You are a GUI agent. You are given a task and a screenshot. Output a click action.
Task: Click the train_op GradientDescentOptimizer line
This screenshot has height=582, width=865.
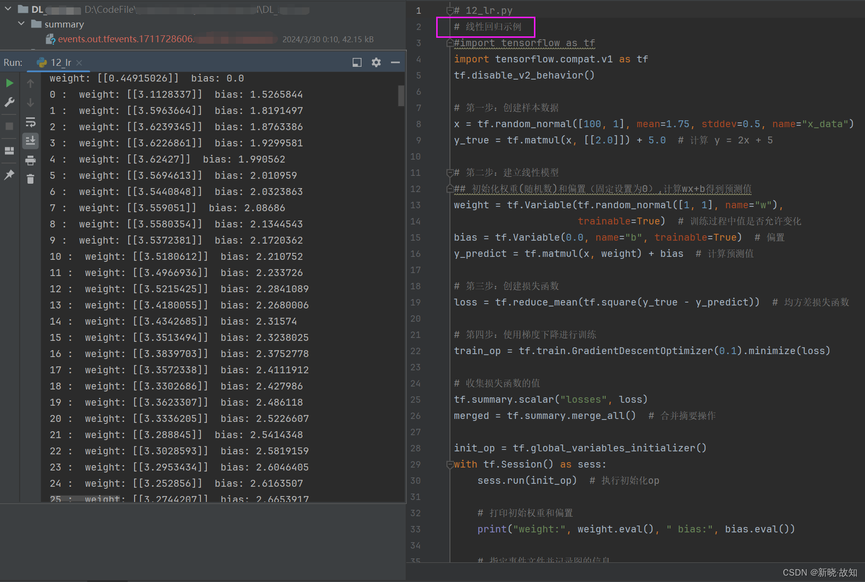(x=642, y=351)
